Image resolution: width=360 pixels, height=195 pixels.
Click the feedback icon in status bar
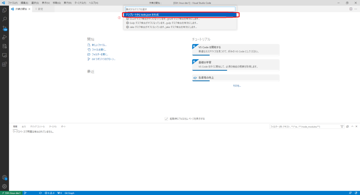(x=350, y=193)
